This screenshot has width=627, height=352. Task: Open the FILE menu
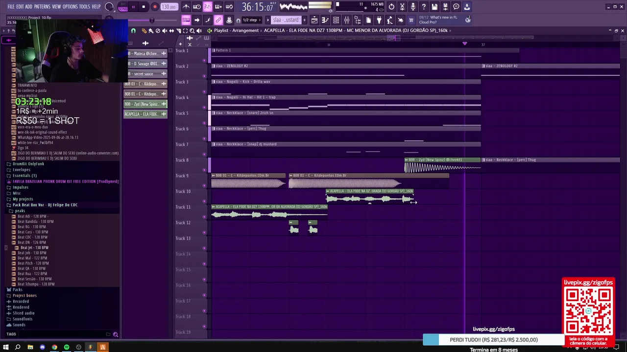11,7
